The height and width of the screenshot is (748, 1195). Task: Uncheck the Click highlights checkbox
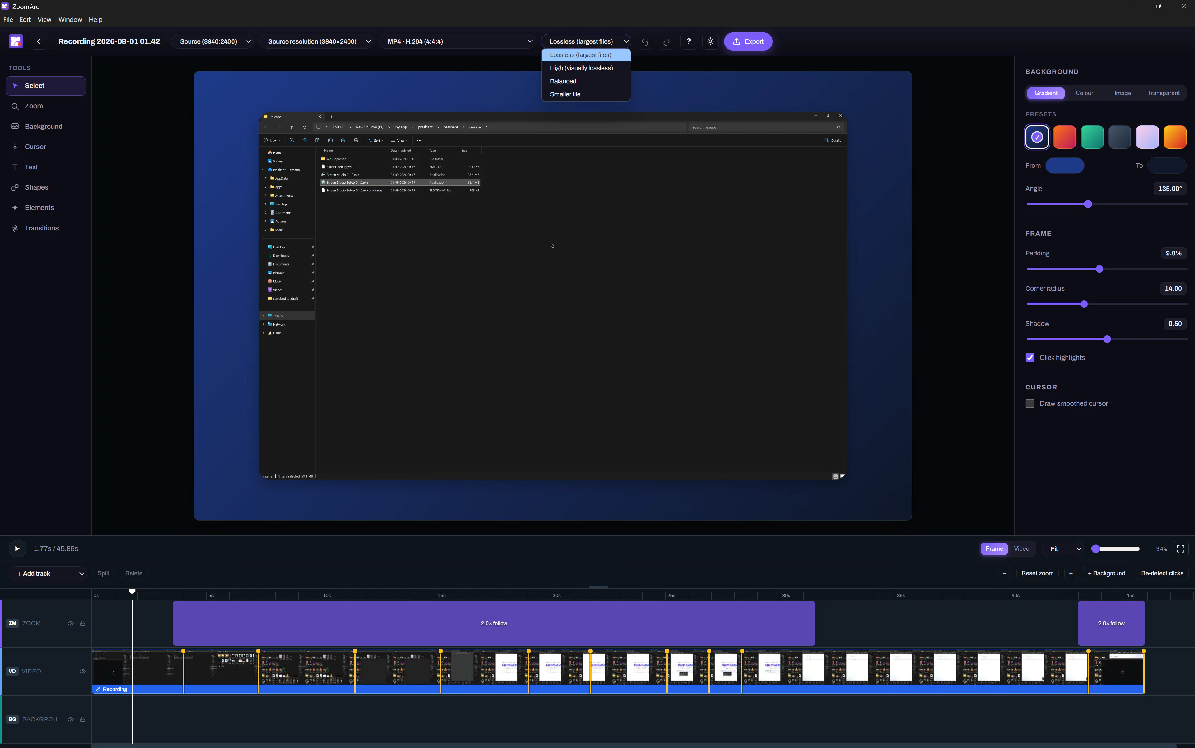pos(1030,358)
